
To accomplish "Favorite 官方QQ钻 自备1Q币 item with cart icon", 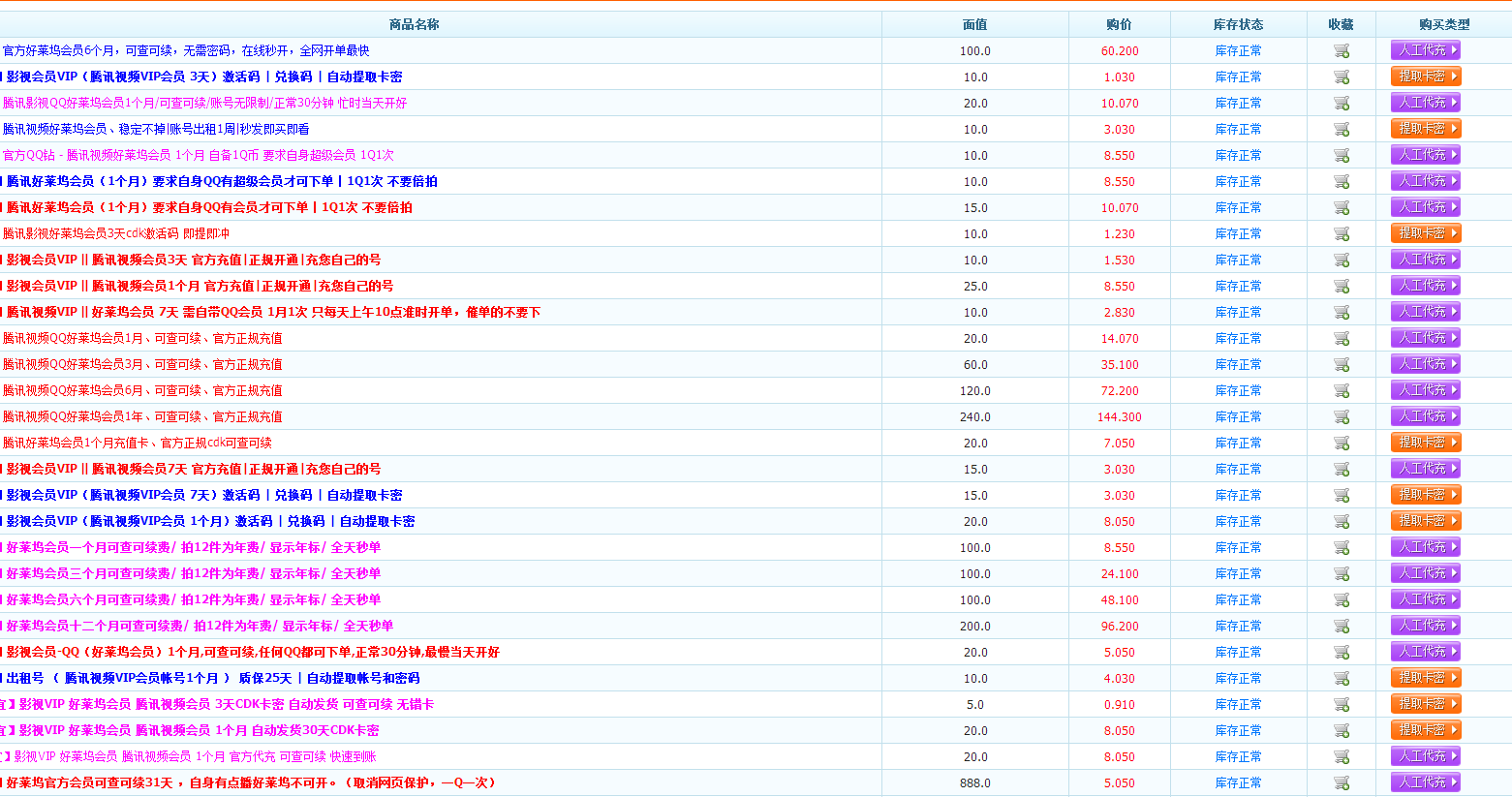I will (1342, 155).
